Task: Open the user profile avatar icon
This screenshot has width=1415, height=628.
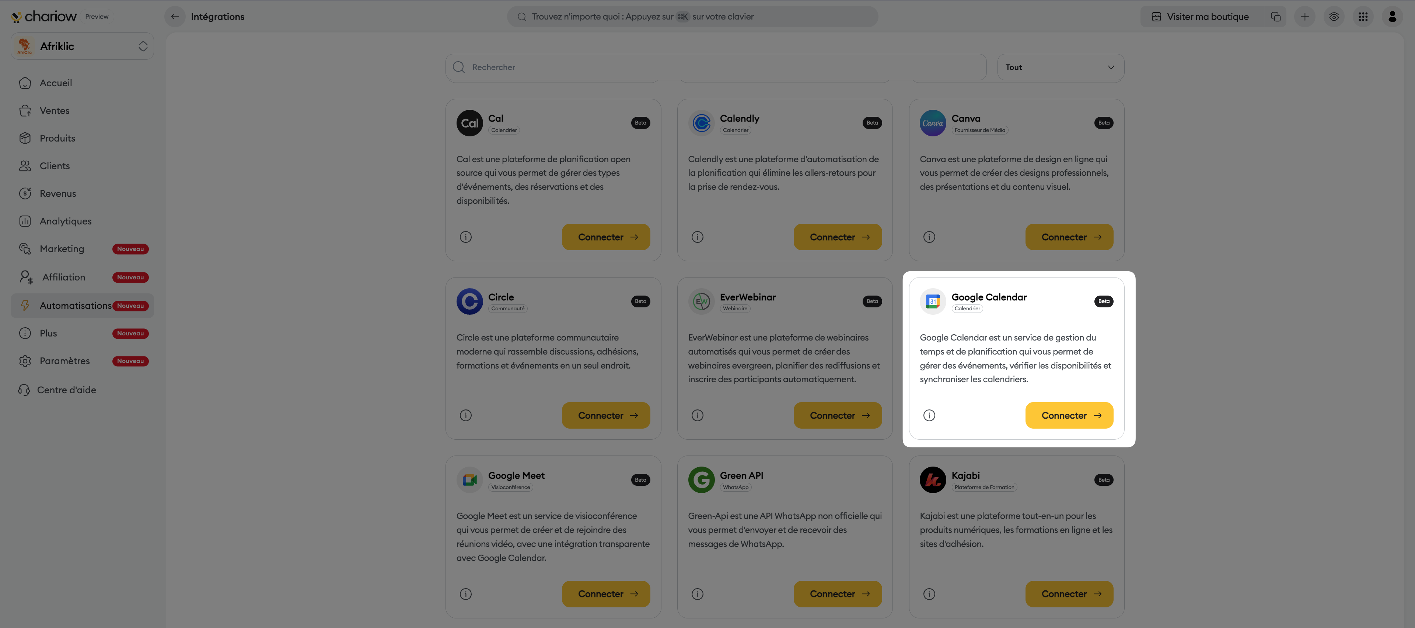Action: [1392, 17]
